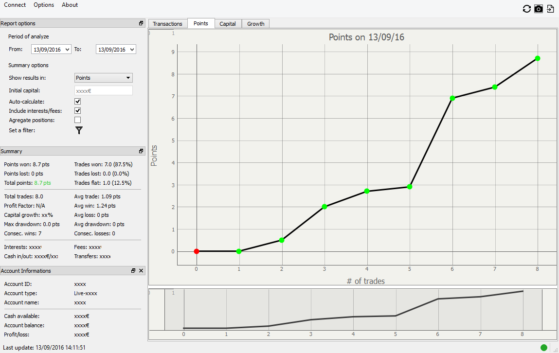This screenshot has height=353, width=559.
Task: Click the Initial capital input field
Action: (104, 90)
